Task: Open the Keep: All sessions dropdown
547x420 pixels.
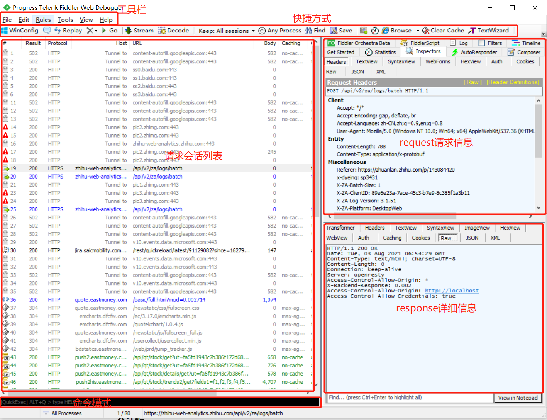Action: pyautogui.click(x=227, y=31)
